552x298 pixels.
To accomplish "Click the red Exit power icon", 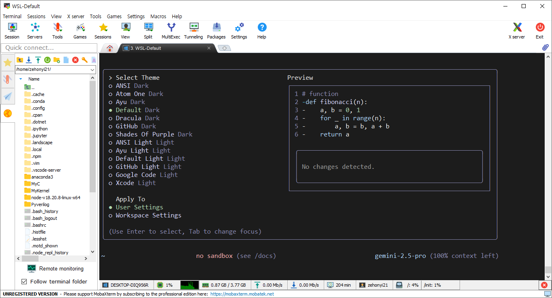I will click(540, 31).
